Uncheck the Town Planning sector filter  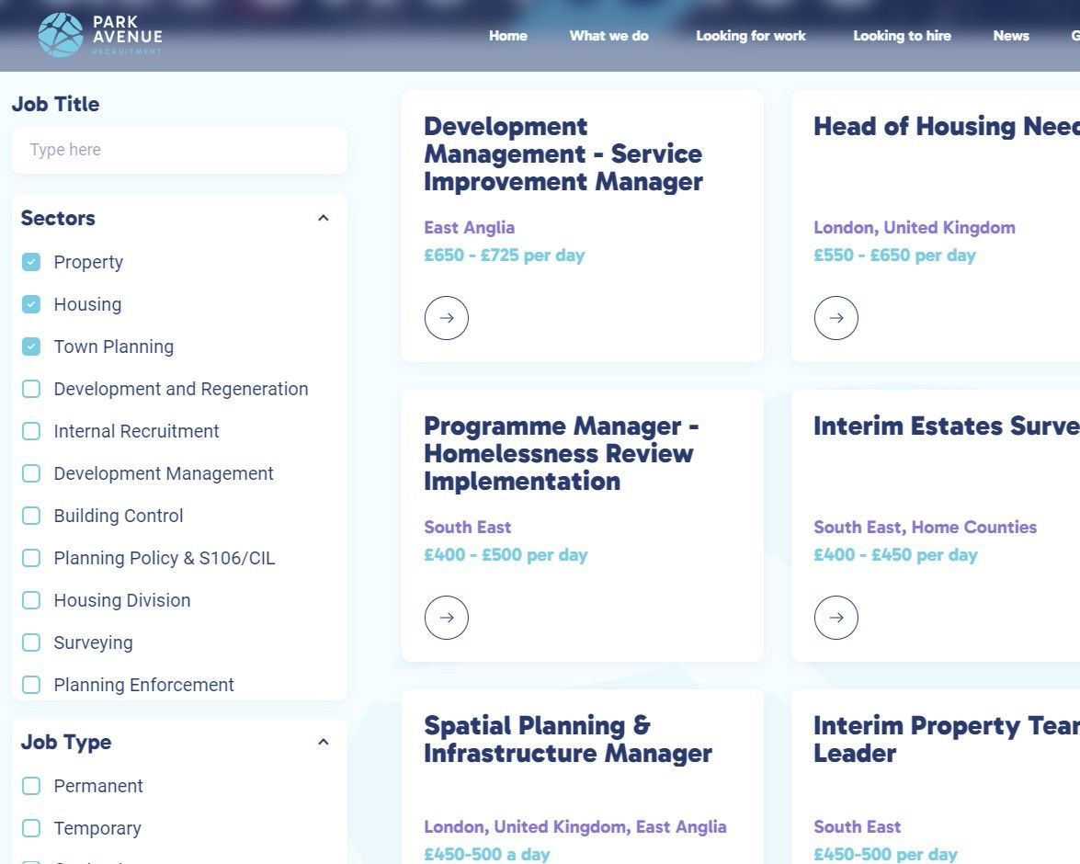31,347
